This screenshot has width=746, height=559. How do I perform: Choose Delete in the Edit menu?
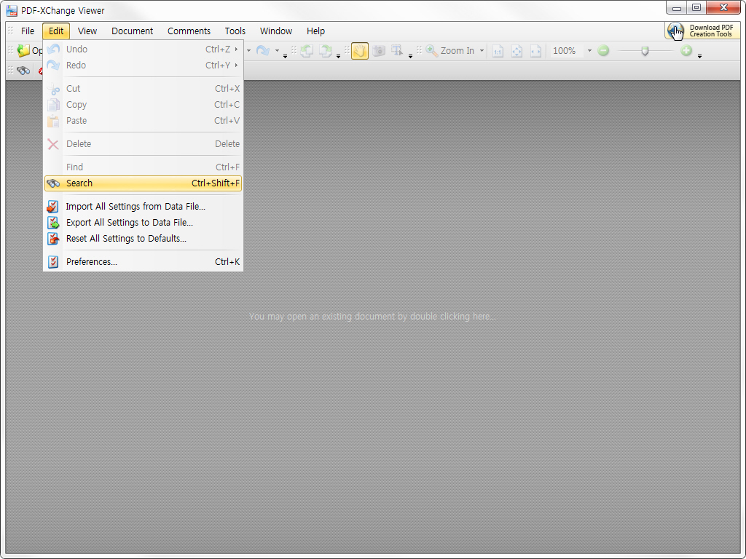[x=144, y=144]
